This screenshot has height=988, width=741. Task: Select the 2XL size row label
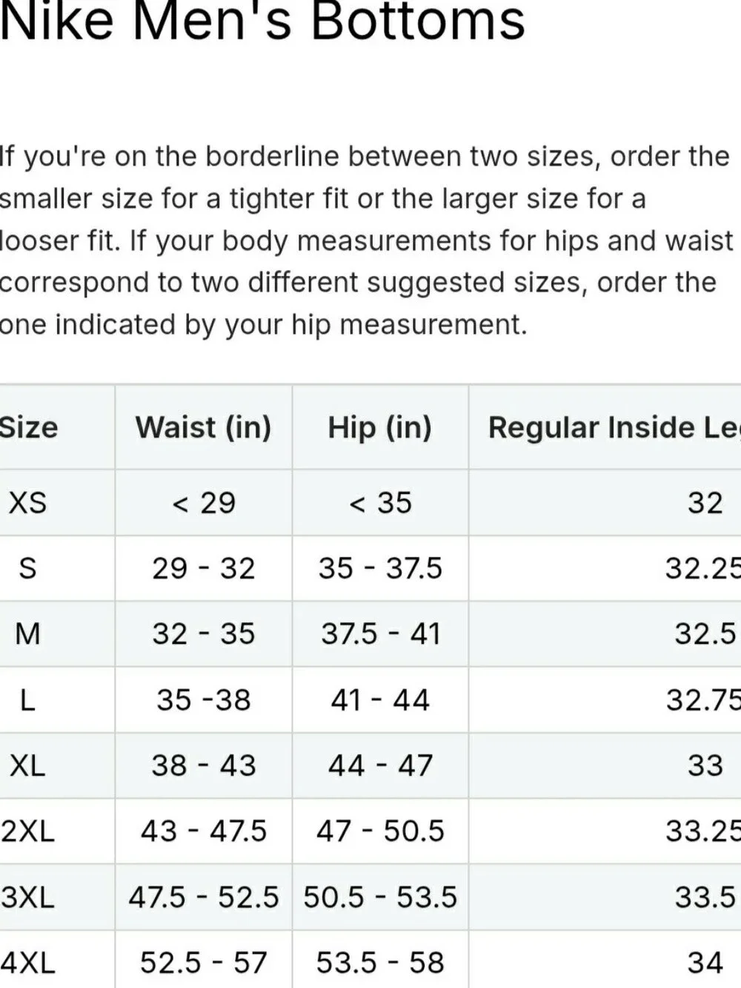[x=27, y=831]
